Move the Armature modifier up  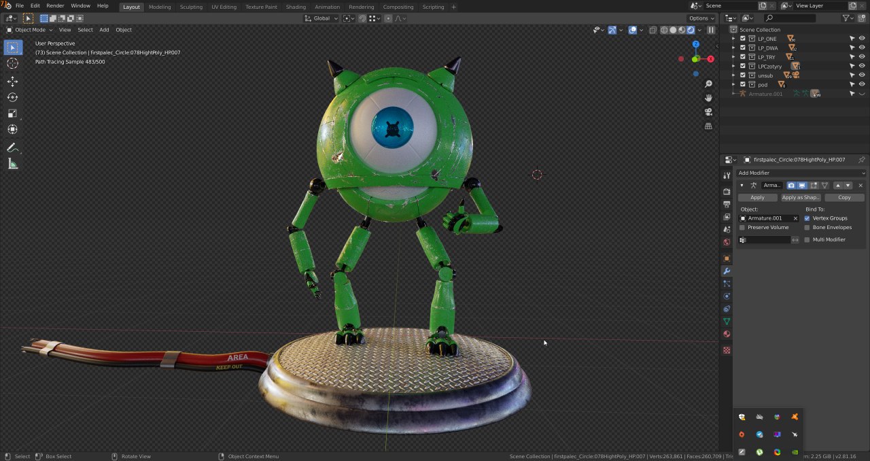coord(838,186)
